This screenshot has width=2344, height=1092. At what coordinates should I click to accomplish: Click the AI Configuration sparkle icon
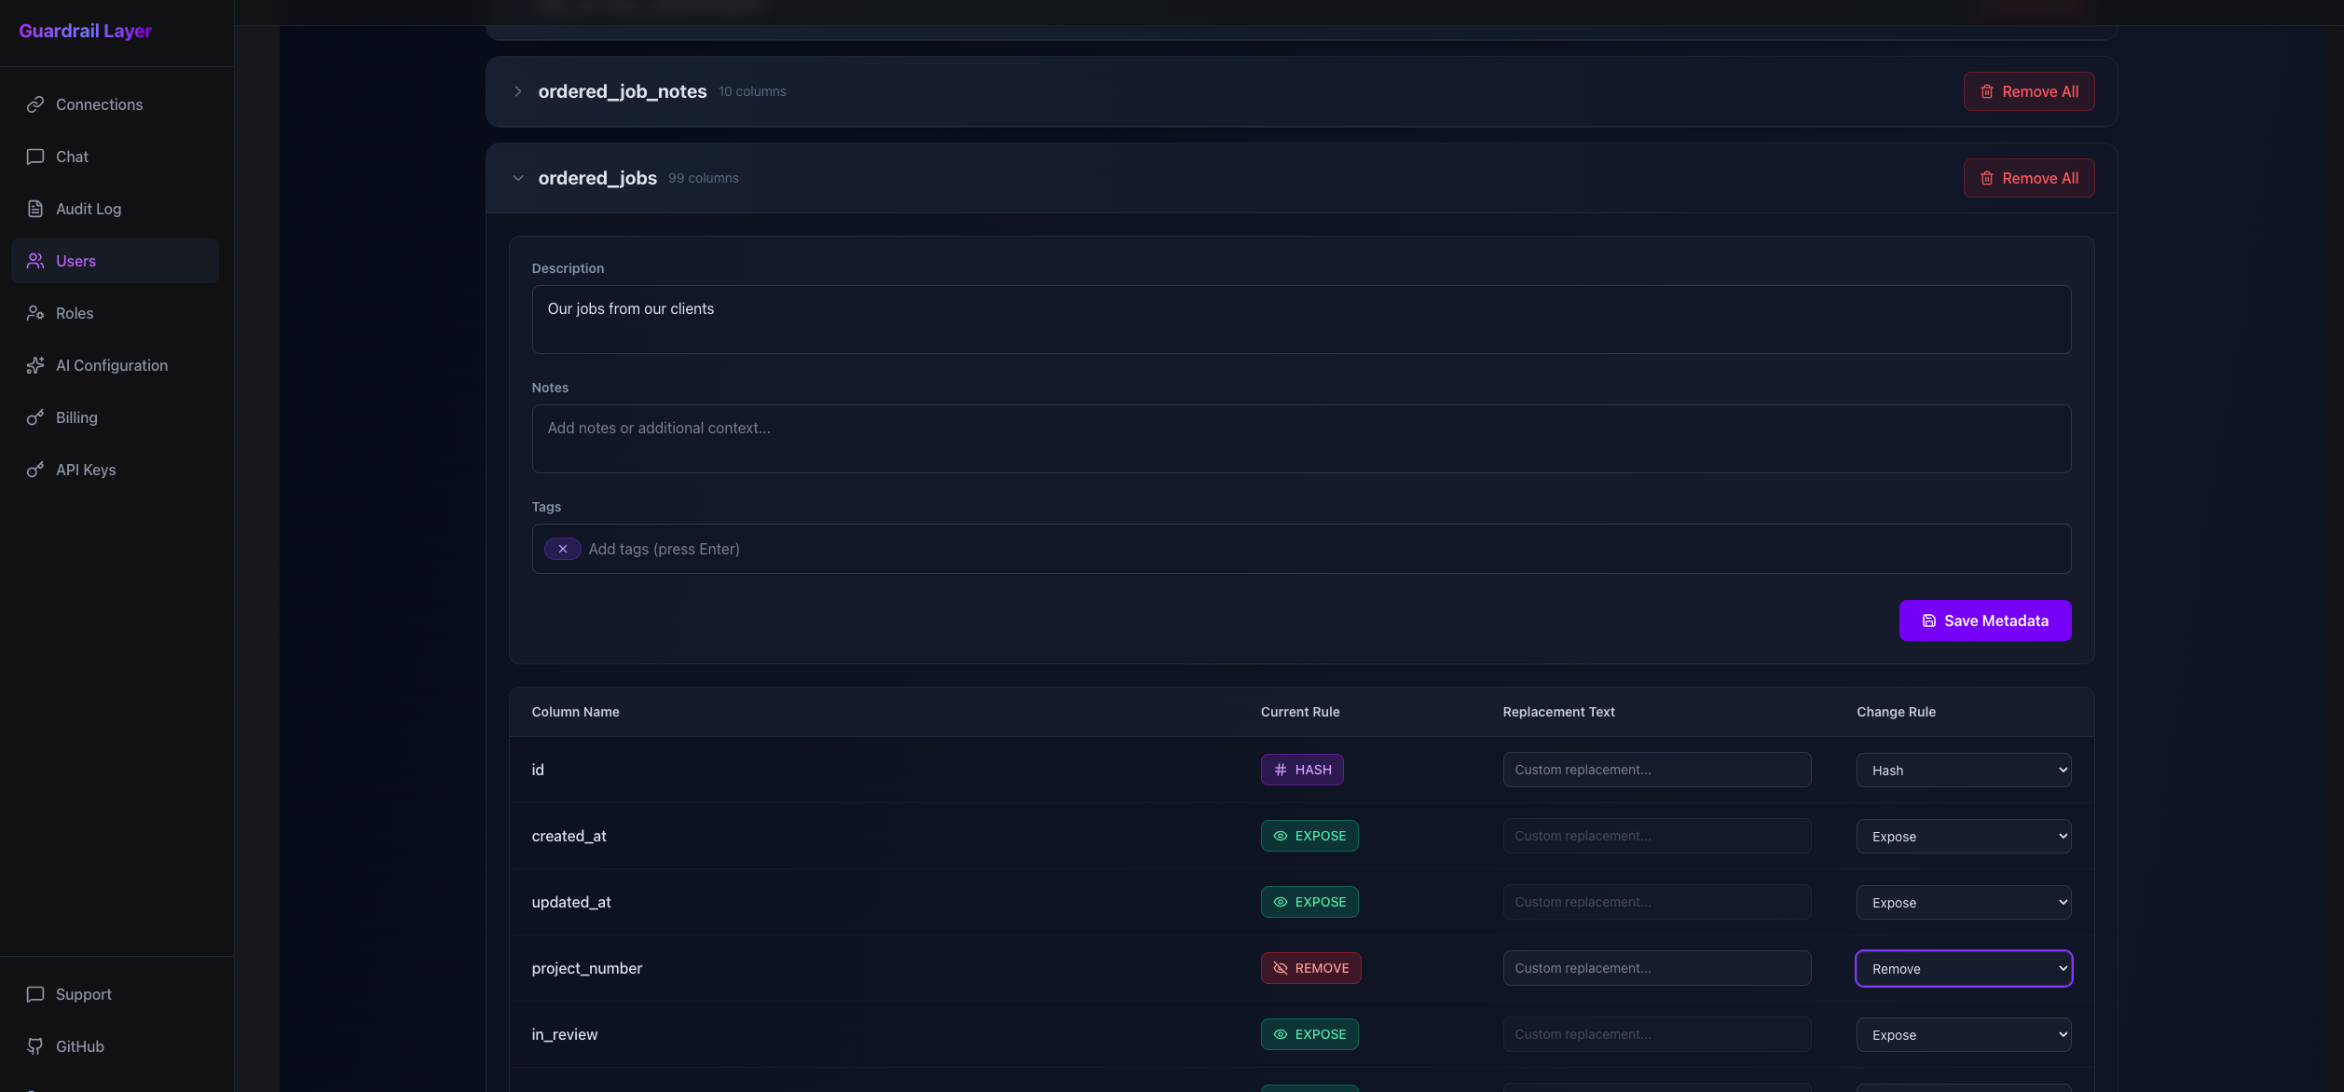[35, 365]
